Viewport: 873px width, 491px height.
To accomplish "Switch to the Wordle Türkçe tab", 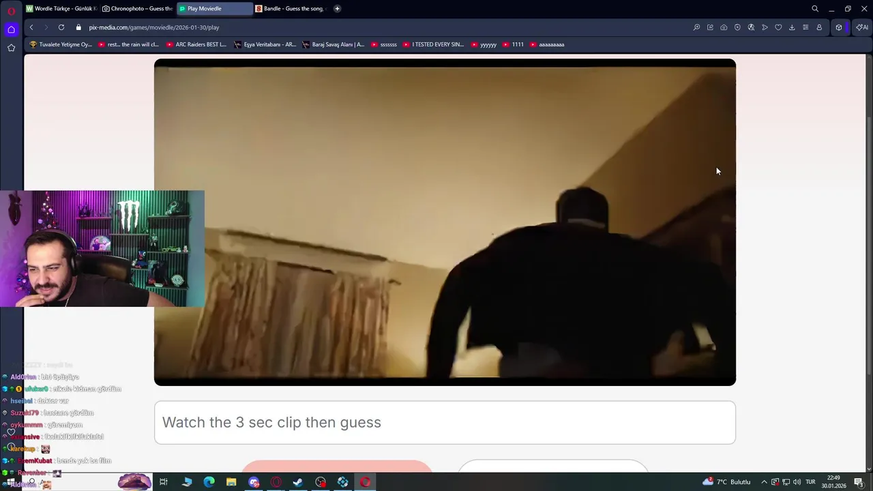I will pos(61,9).
